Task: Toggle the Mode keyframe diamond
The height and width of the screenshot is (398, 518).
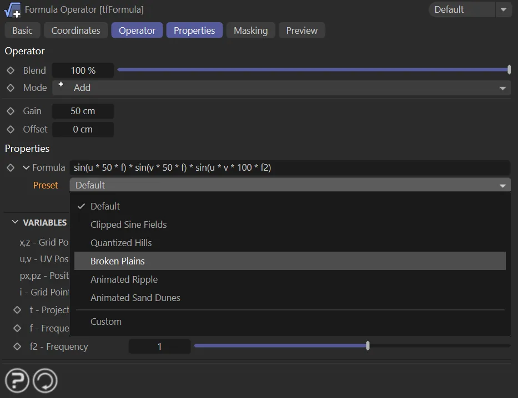Action: [x=11, y=88]
